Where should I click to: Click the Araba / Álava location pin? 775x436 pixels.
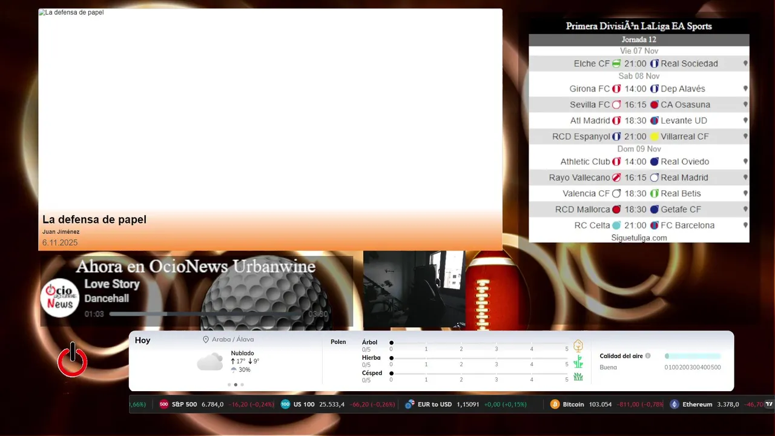coord(206,340)
